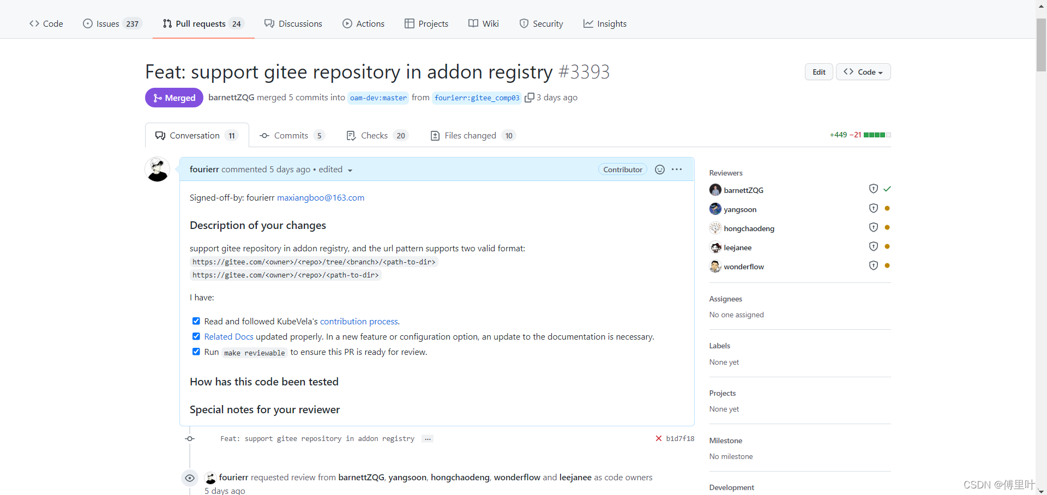Click the diffstat green bar indicator

(x=877, y=135)
